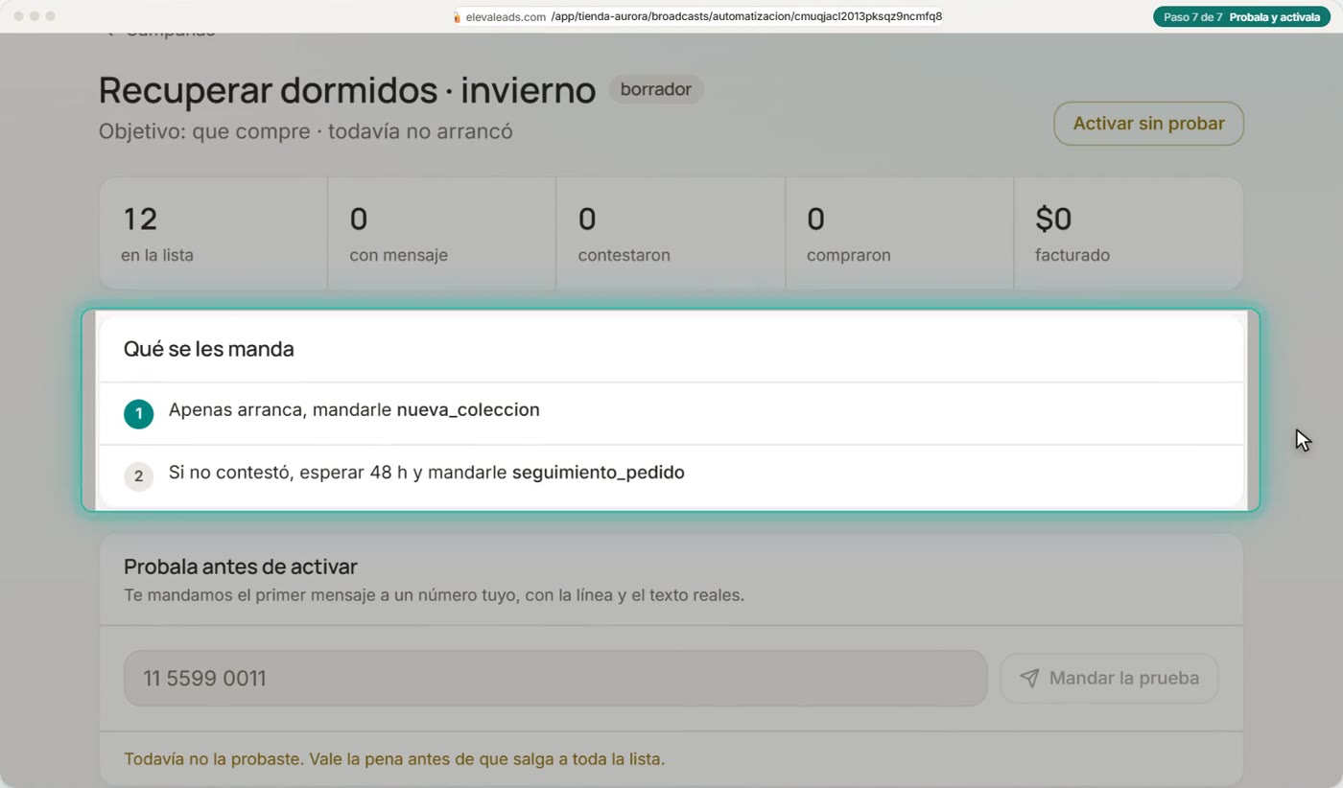Click the lock icon in the address bar
The height and width of the screenshot is (788, 1343).
pyautogui.click(x=457, y=17)
